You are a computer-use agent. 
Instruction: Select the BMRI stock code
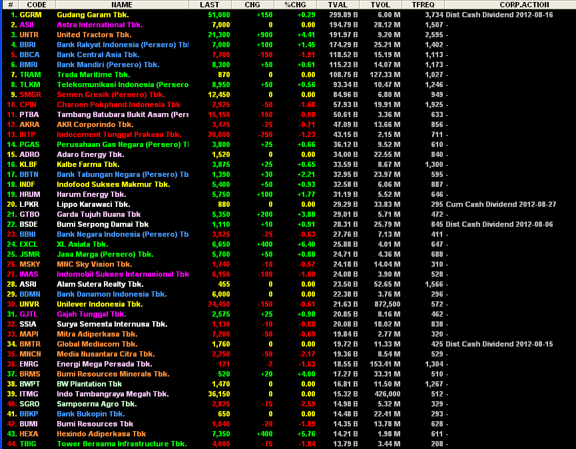coord(29,65)
